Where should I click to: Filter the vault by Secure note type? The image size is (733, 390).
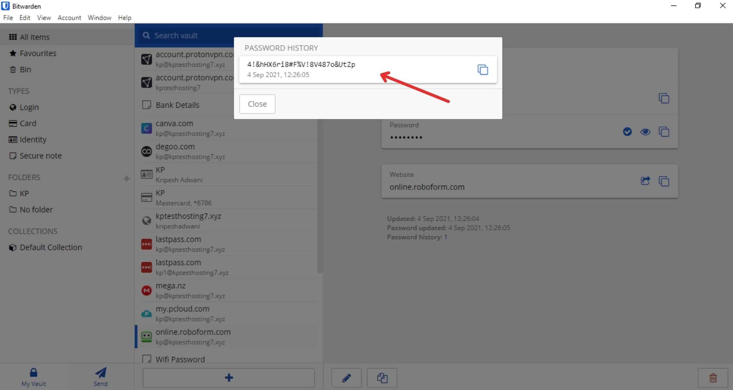click(x=40, y=156)
